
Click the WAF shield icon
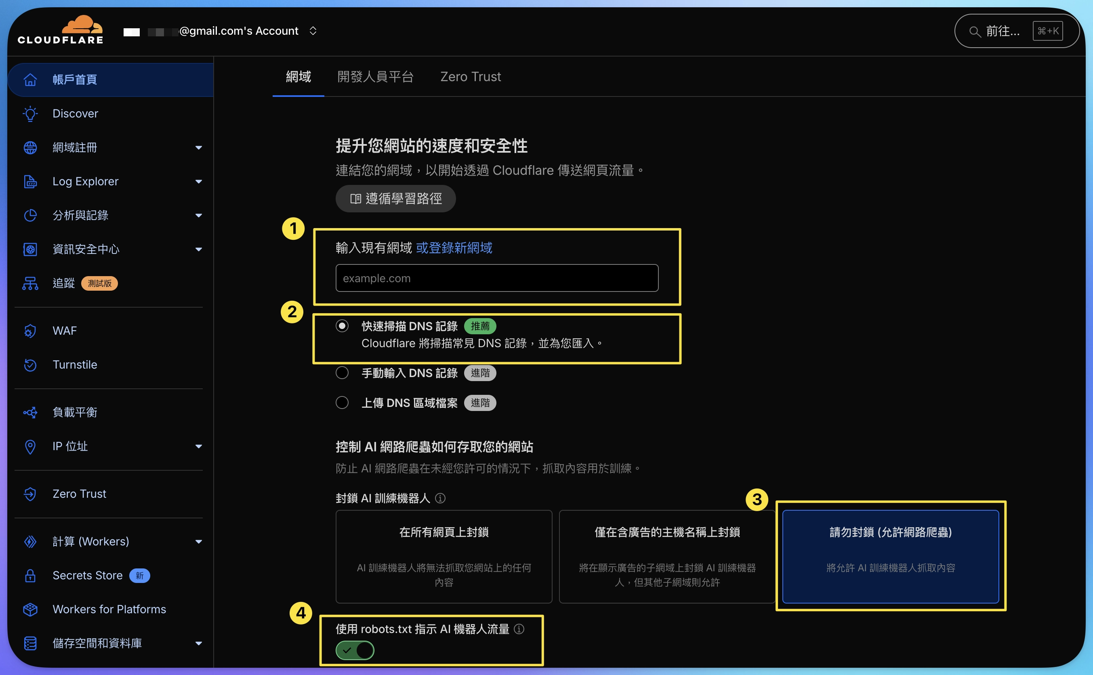(30, 331)
